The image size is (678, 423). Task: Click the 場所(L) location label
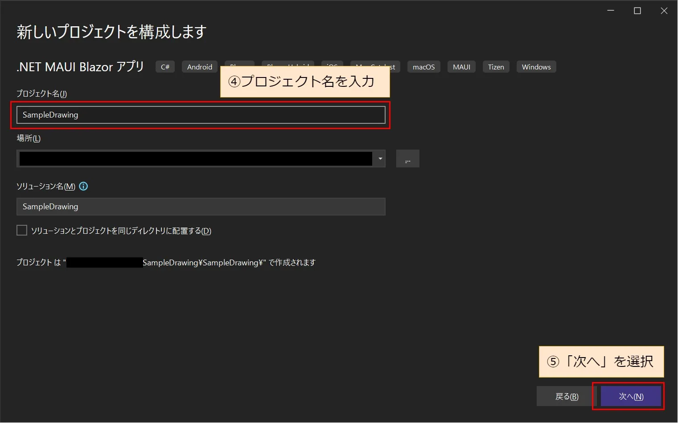click(x=29, y=138)
